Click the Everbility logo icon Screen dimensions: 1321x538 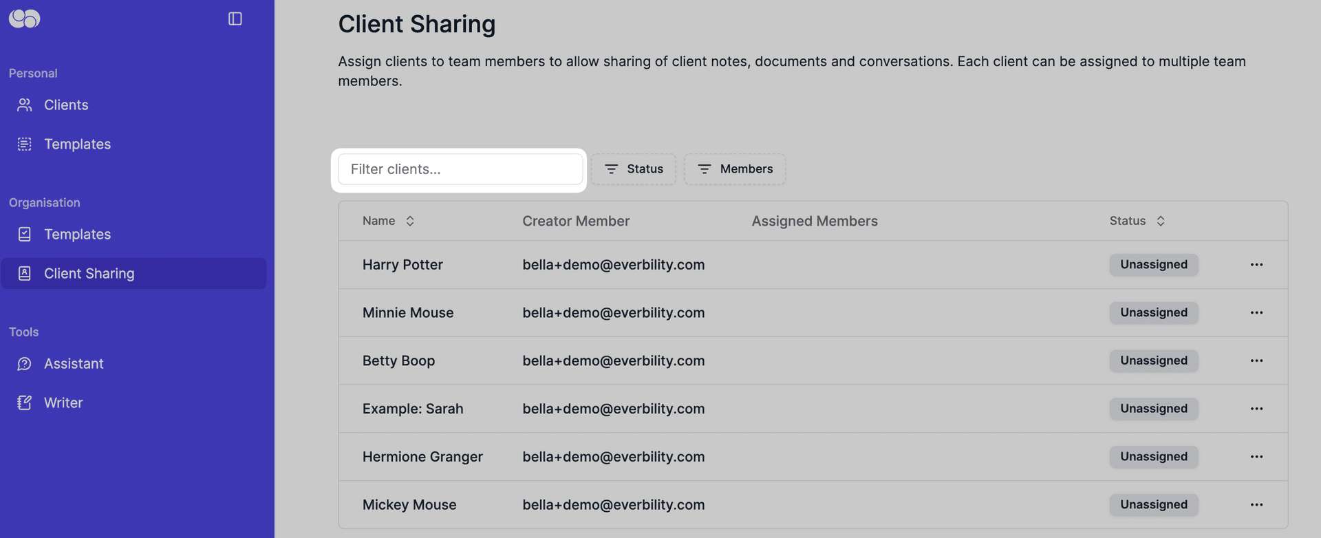pos(24,19)
